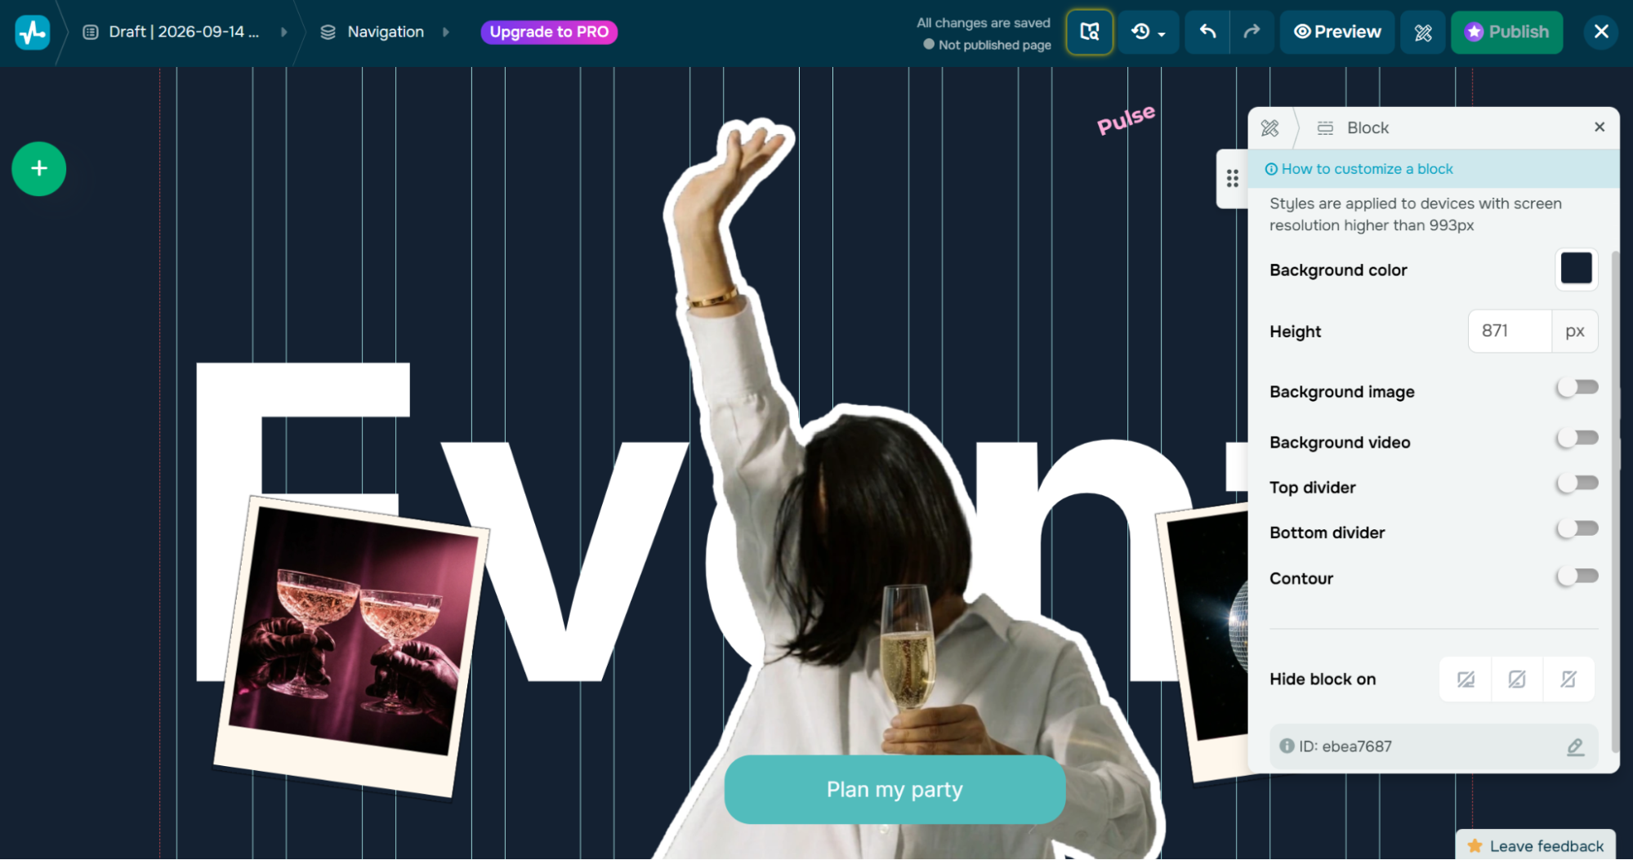Turn on the Bottom divider toggle

point(1577,529)
